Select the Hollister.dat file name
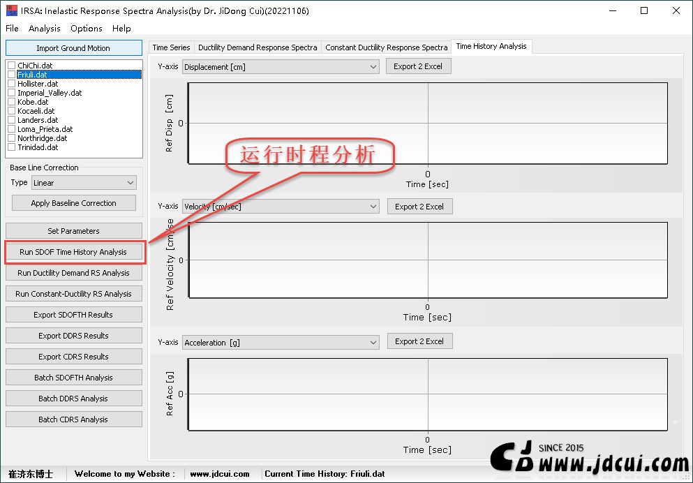 click(38, 84)
